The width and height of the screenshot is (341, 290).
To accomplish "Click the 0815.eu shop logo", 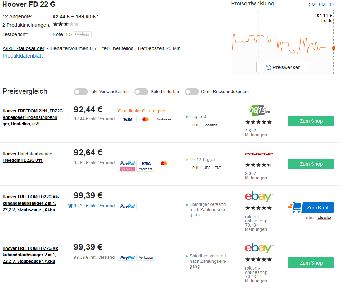I will [259, 111].
